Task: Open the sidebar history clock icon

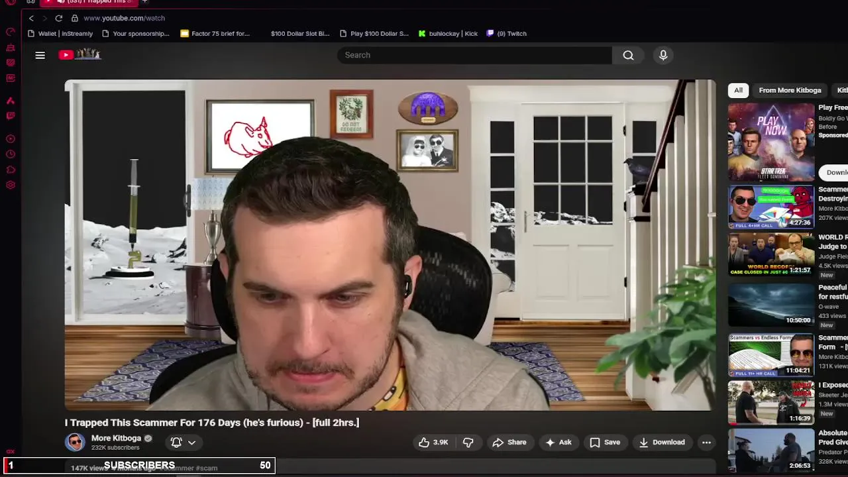Action: click(11, 154)
